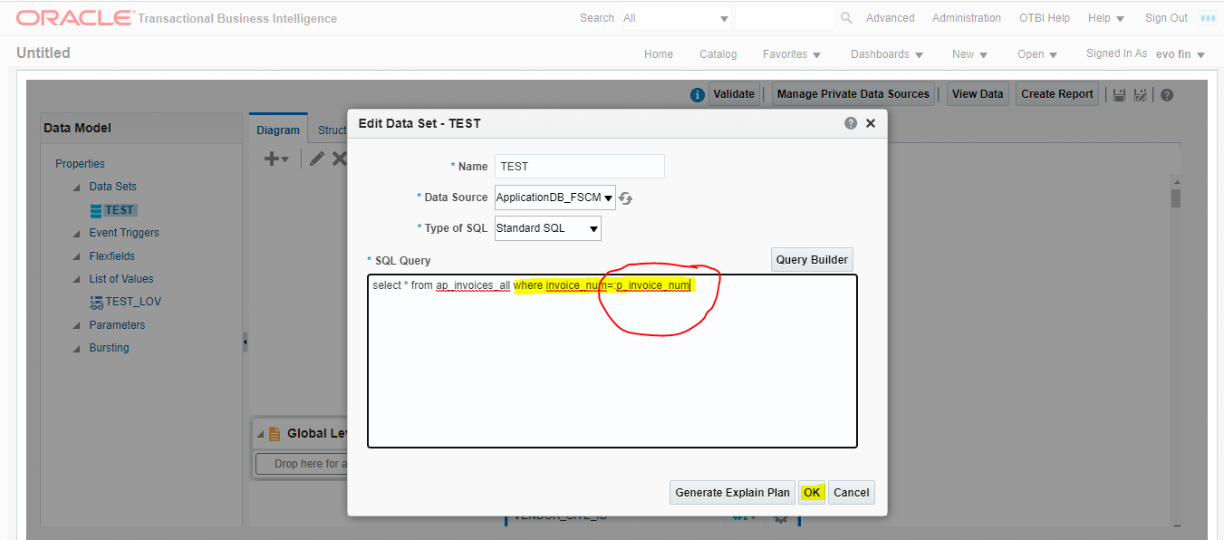The image size is (1224, 540).
Task: Click the edit pencil icon in Diagram toolbar
Action: pyautogui.click(x=319, y=158)
